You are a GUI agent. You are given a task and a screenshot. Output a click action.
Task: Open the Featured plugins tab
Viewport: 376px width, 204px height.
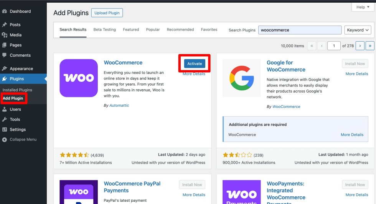pos(131,29)
